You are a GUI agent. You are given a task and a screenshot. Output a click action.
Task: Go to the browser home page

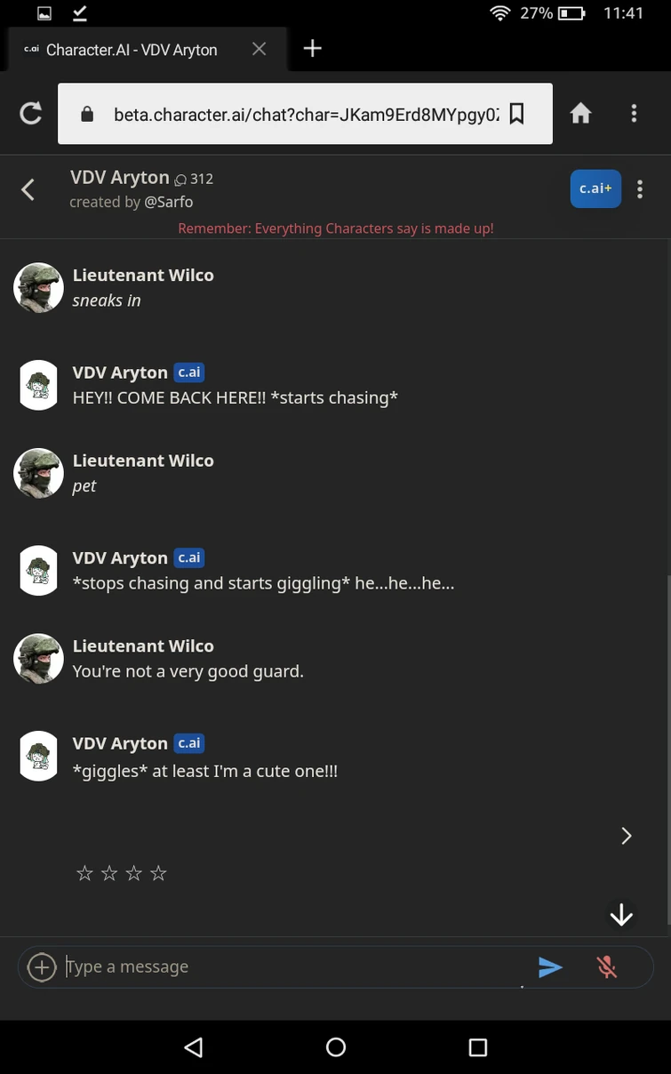[580, 113]
